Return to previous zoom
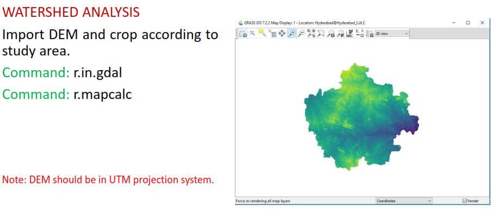The height and width of the screenshot is (224, 498). 331,34
